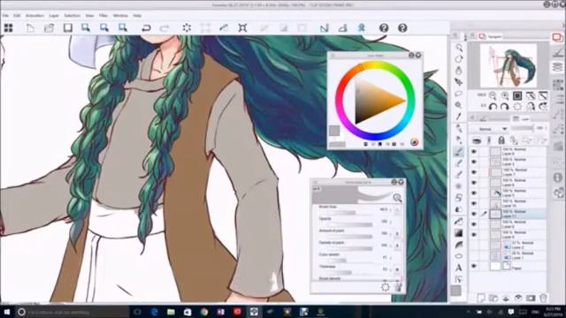Open the Color Wheel panel menu icon
The width and height of the screenshot is (566, 318).
(333, 56)
